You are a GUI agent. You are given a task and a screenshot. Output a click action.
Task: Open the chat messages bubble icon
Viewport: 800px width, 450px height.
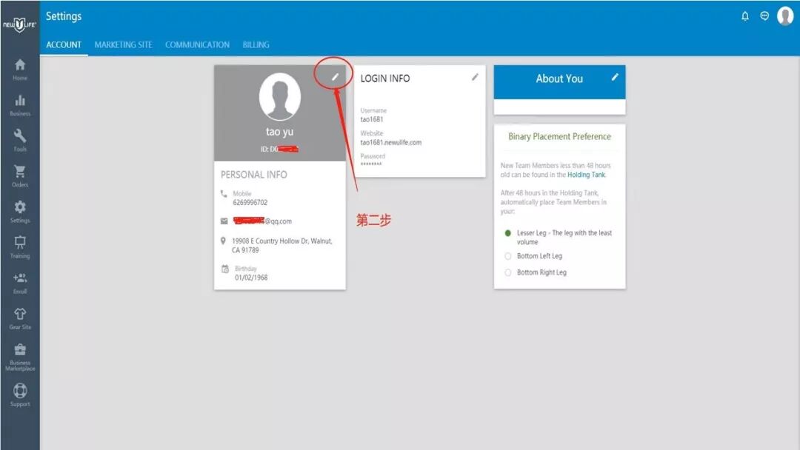click(x=764, y=16)
